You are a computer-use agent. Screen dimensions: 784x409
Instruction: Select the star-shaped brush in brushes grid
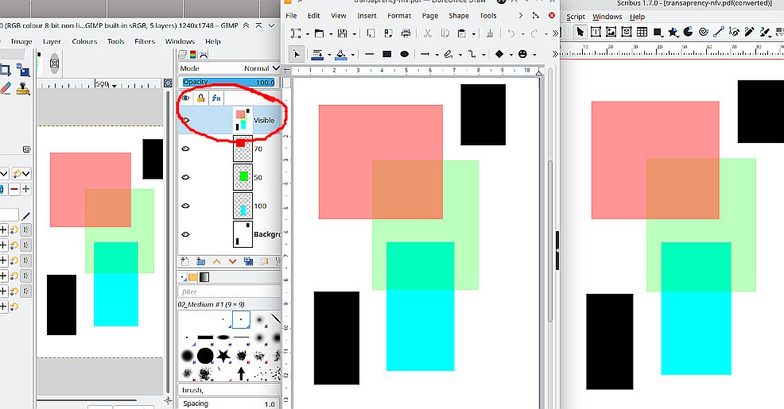tap(223, 356)
